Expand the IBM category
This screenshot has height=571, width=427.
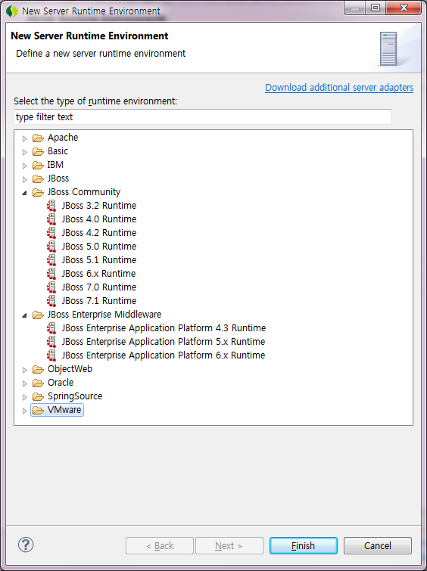click(x=24, y=166)
